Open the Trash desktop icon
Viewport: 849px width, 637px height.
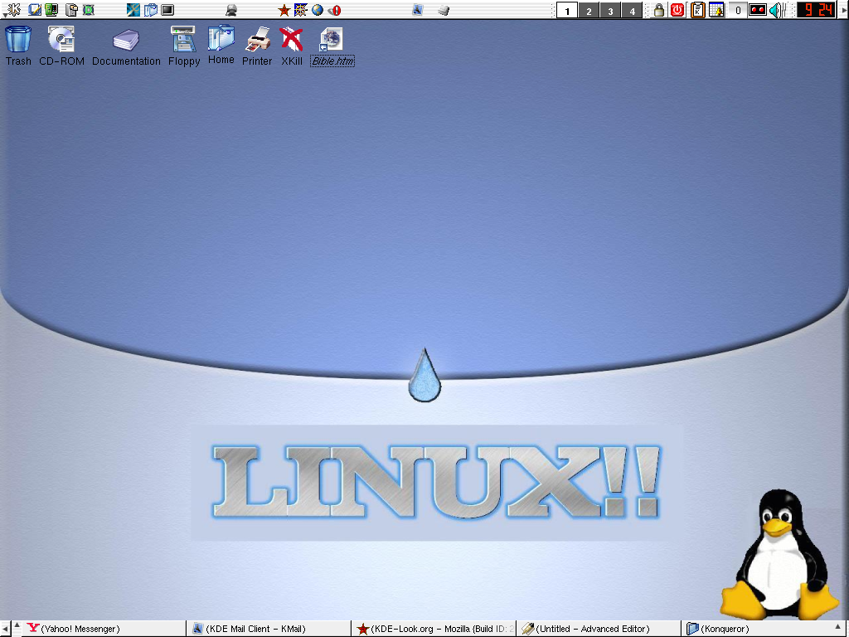coord(18,46)
